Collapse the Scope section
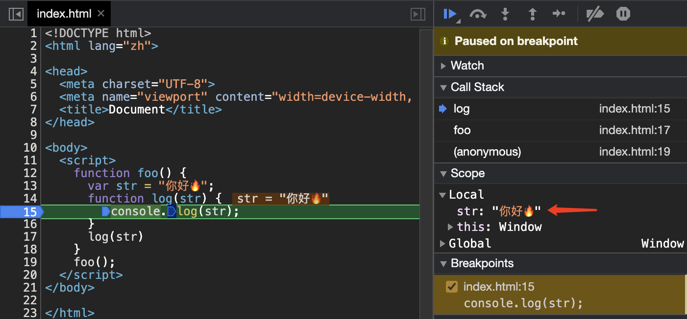 pos(443,173)
